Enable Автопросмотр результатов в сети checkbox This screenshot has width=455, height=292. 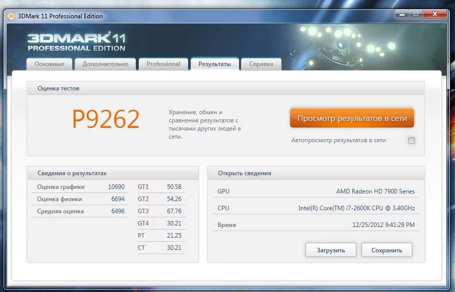pos(411,140)
